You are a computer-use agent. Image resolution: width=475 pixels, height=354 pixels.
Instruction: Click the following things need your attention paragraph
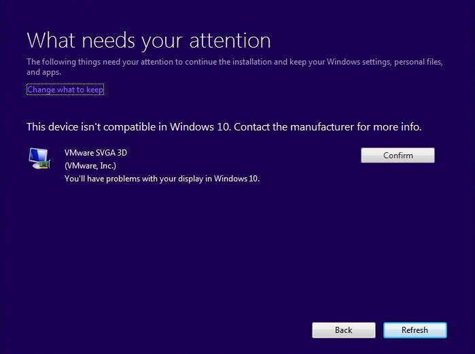coord(234,67)
